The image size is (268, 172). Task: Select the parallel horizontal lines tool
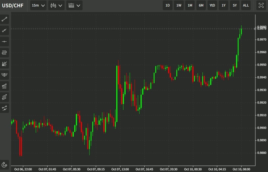4,52
